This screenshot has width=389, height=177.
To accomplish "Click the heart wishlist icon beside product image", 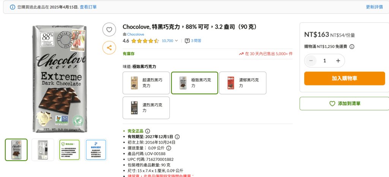I will [109, 30].
